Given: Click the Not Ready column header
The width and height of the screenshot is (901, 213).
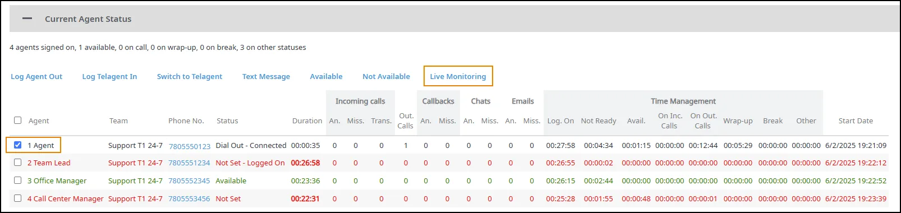Looking at the screenshot, I should pyautogui.click(x=599, y=121).
